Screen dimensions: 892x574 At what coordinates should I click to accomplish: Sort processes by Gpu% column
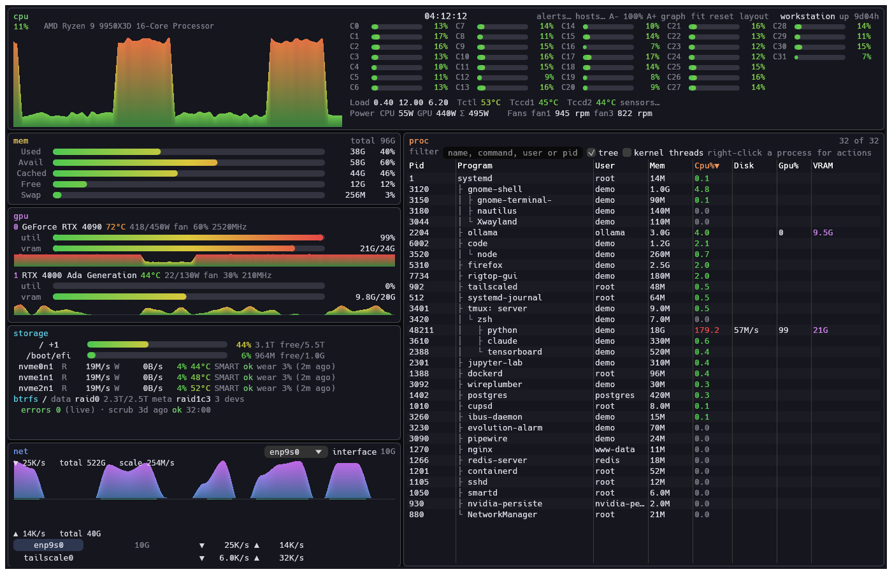(x=788, y=166)
